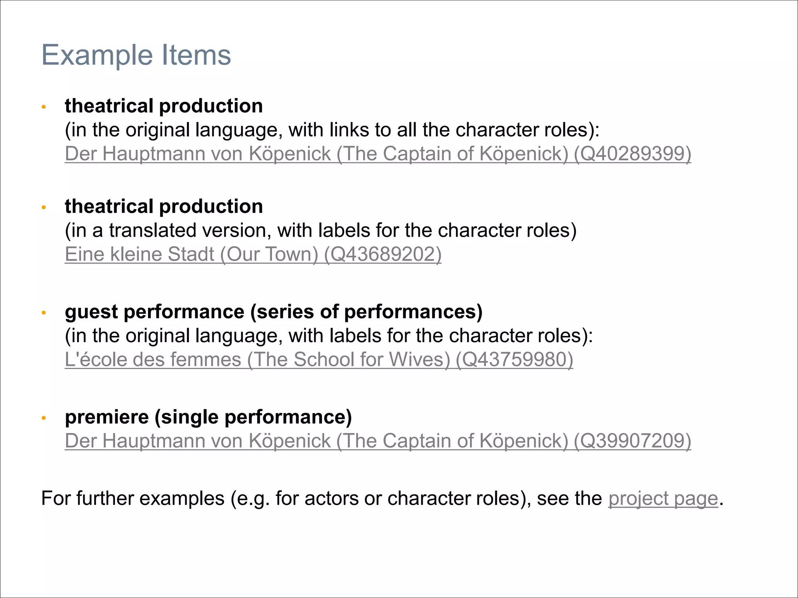The width and height of the screenshot is (798, 598).
Task: Click the words 'For further examples'
Action: (x=132, y=499)
